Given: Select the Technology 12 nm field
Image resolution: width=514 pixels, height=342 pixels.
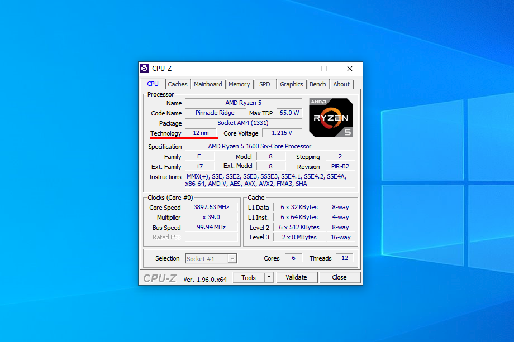Looking at the screenshot, I should [201, 133].
